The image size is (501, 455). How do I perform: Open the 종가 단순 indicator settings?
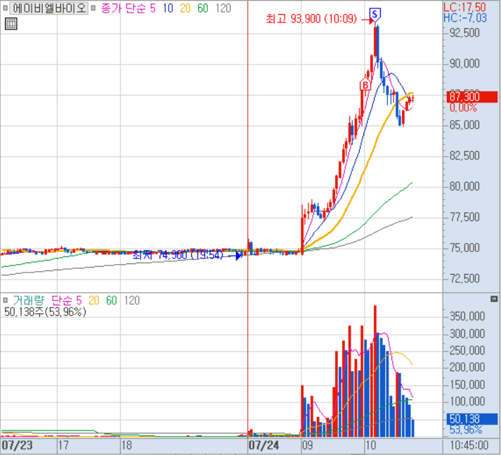click(x=122, y=8)
